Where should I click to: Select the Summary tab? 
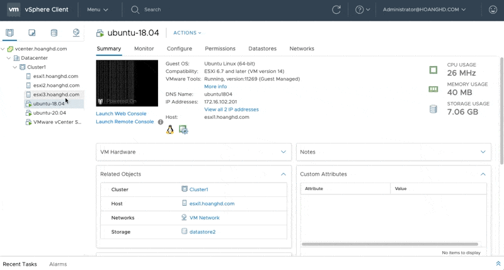(x=108, y=48)
